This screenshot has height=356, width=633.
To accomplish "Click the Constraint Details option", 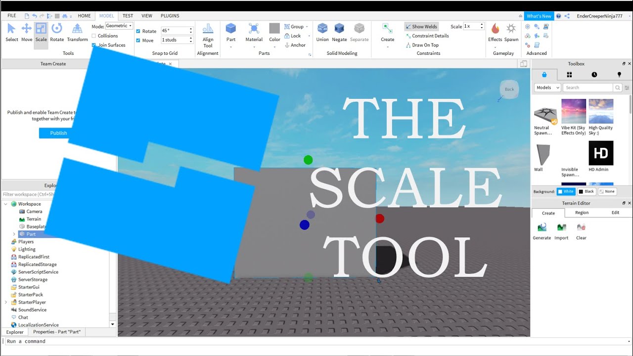I will click(x=427, y=36).
